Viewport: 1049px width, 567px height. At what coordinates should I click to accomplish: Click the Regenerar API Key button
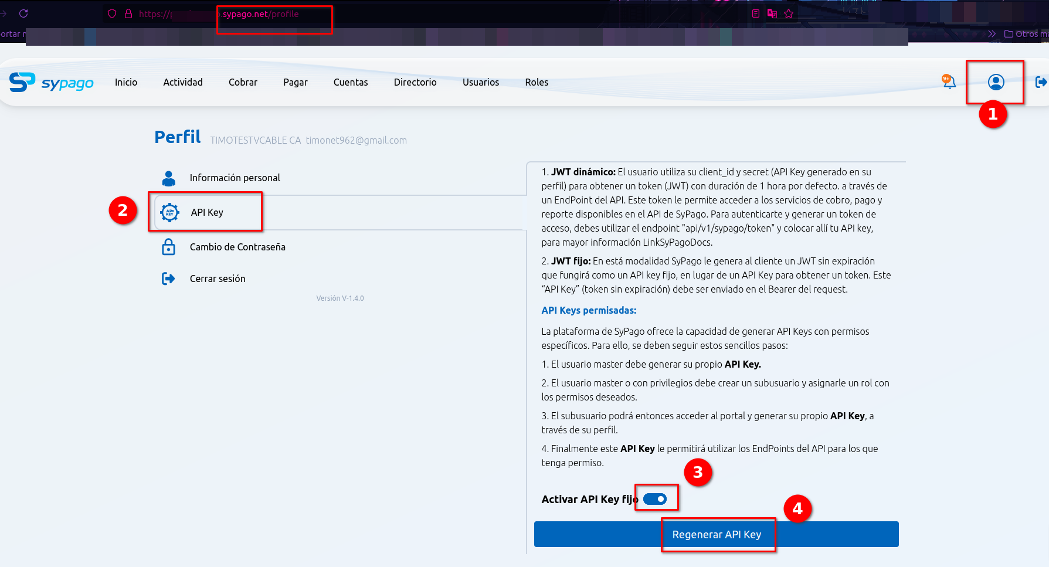pos(717,534)
